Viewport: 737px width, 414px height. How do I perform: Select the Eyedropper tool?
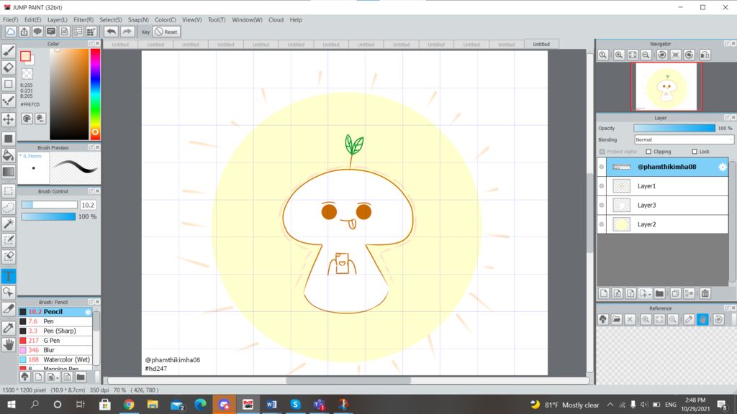pos(9,328)
